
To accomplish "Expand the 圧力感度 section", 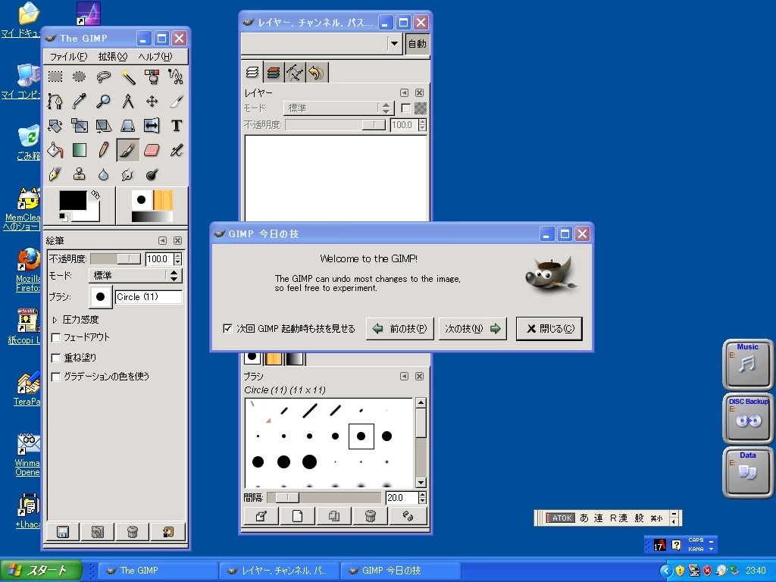I will point(55,321).
